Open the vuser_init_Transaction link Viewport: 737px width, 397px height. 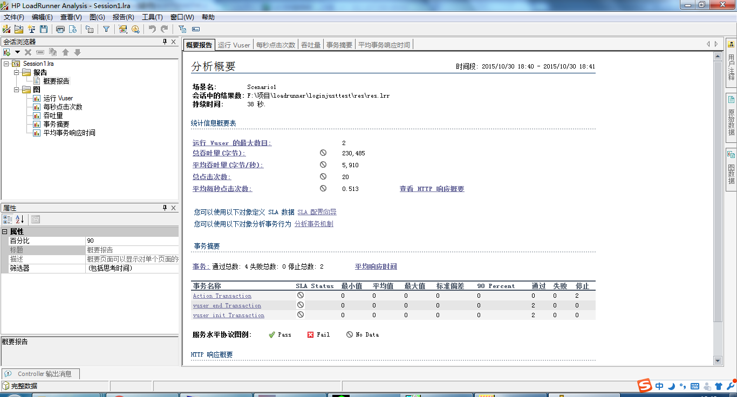(229, 315)
